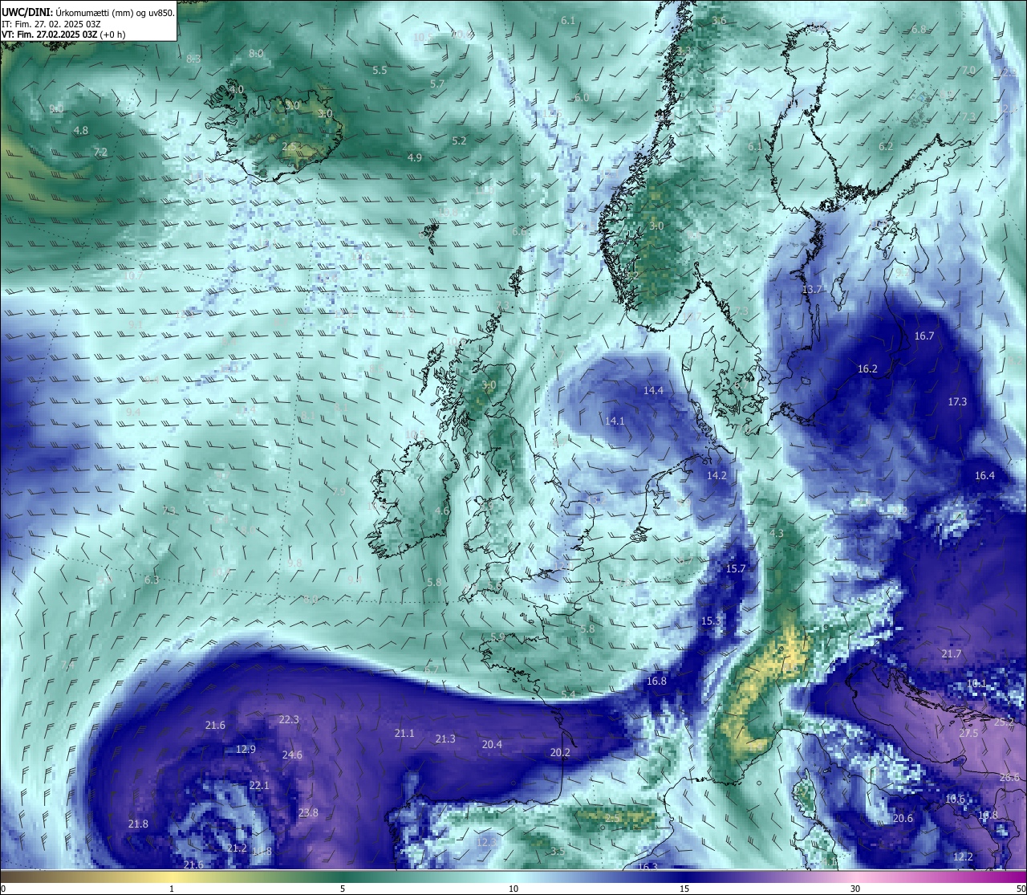The image size is (1027, 895).
Task: Click the 0 label on the color scale
Action: 3,889
